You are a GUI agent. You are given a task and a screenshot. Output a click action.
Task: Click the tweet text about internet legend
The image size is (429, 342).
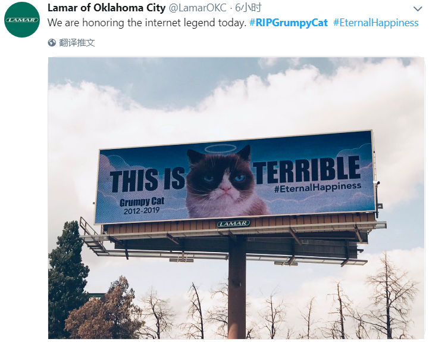[x=147, y=23]
